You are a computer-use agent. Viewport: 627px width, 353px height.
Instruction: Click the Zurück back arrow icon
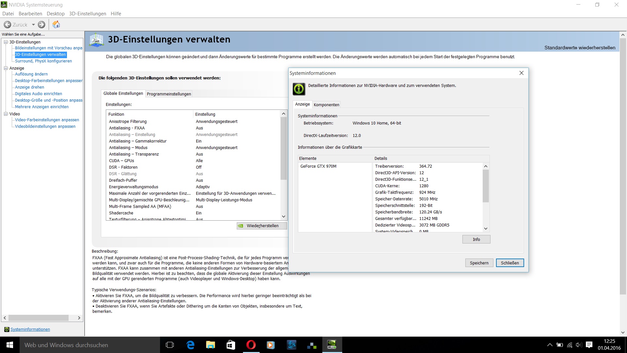point(8,25)
